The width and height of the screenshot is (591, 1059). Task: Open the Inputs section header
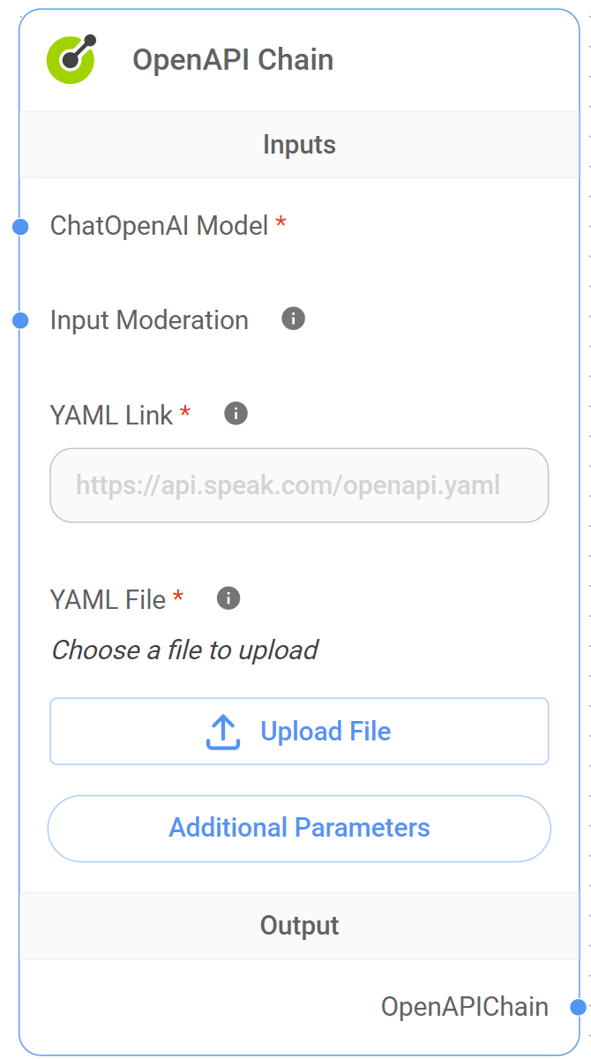tap(299, 144)
